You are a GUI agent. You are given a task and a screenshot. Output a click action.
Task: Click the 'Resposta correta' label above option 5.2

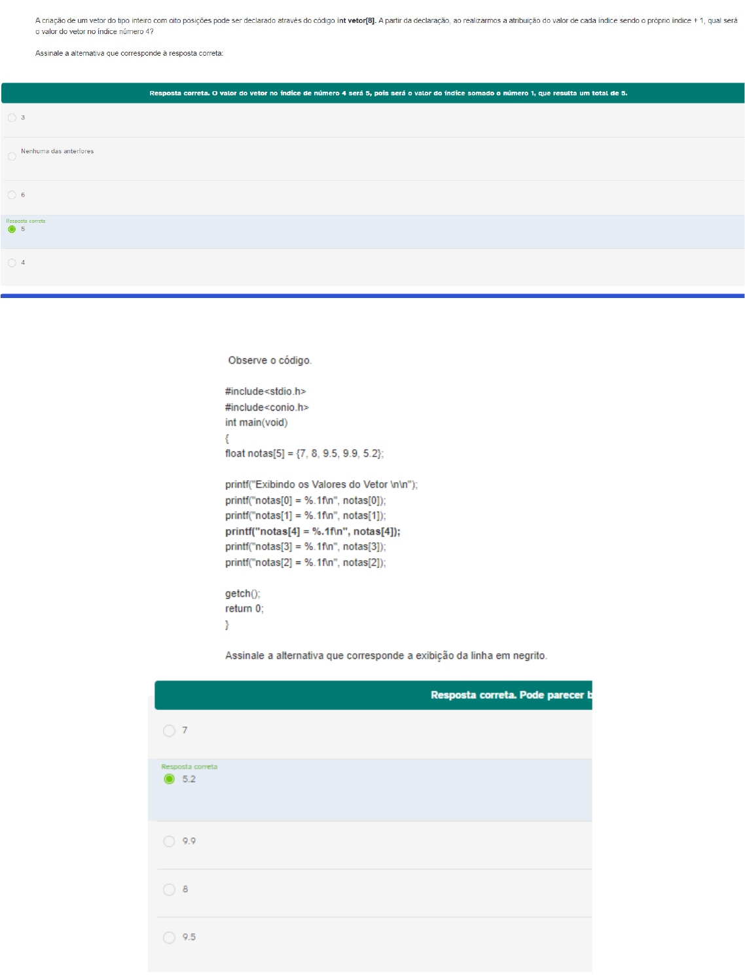click(x=189, y=766)
